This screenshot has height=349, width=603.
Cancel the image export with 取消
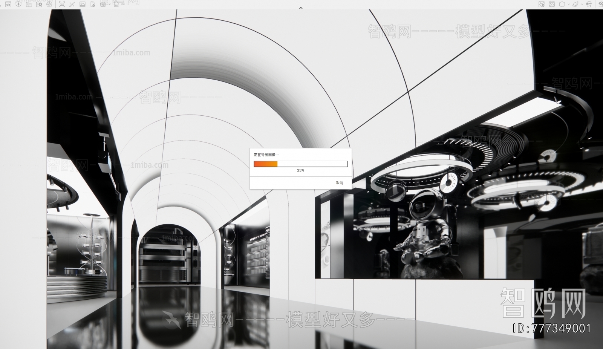tap(340, 183)
